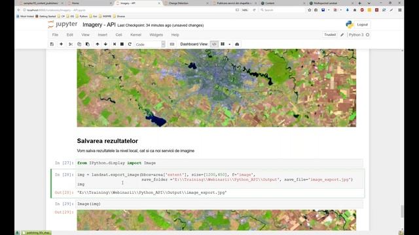Screen dimensions: 419x235
Task: Click the Salvarea rezultatelor heading
Action: [107, 141]
